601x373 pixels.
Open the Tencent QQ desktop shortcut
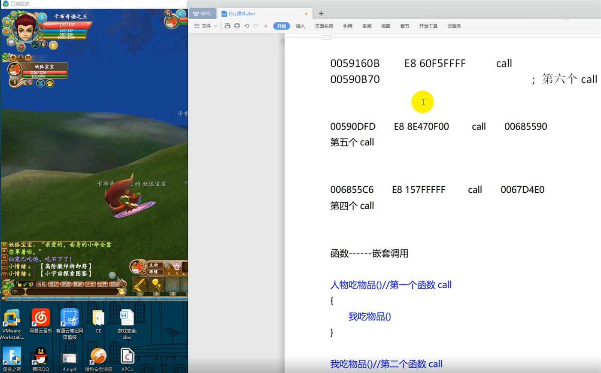[x=40, y=356]
